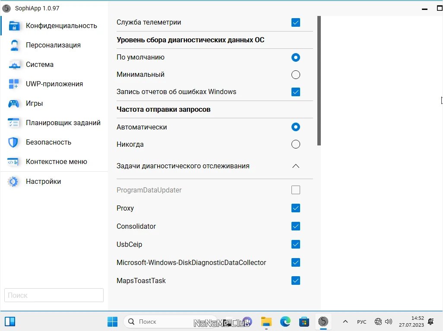Click the UWP-приложения tiles icon
The image size is (443, 331).
click(x=13, y=84)
